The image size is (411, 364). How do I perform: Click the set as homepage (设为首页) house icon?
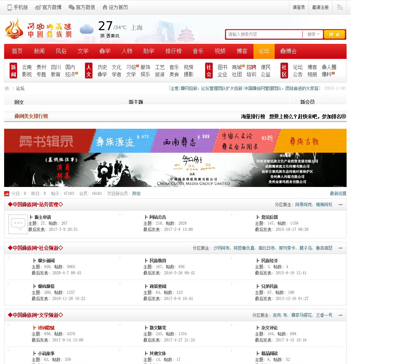105,7
